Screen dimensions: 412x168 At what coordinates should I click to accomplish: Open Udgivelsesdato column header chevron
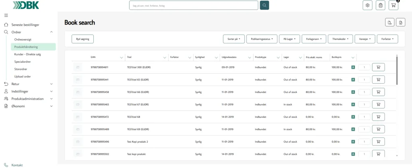(x=249, y=57)
